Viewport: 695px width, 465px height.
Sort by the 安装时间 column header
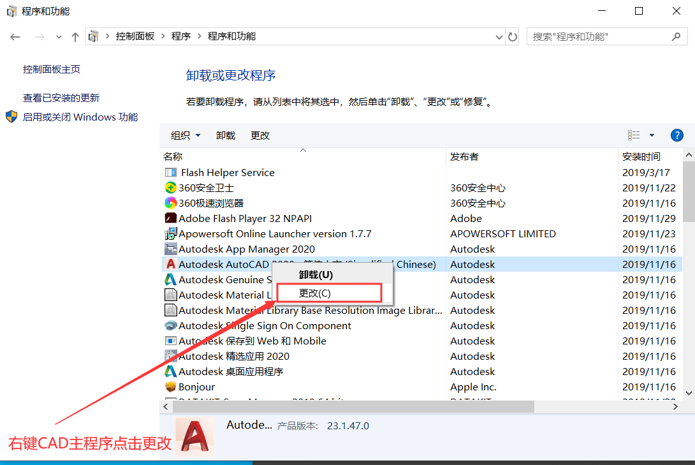(650, 156)
